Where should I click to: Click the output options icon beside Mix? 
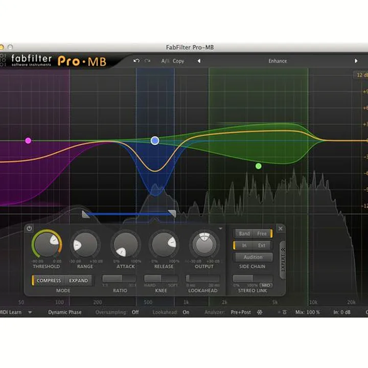click(x=284, y=312)
